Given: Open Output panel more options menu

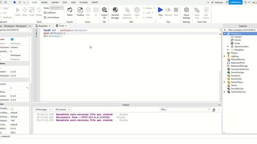Looking at the screenshot, I should tap(219, 109).
